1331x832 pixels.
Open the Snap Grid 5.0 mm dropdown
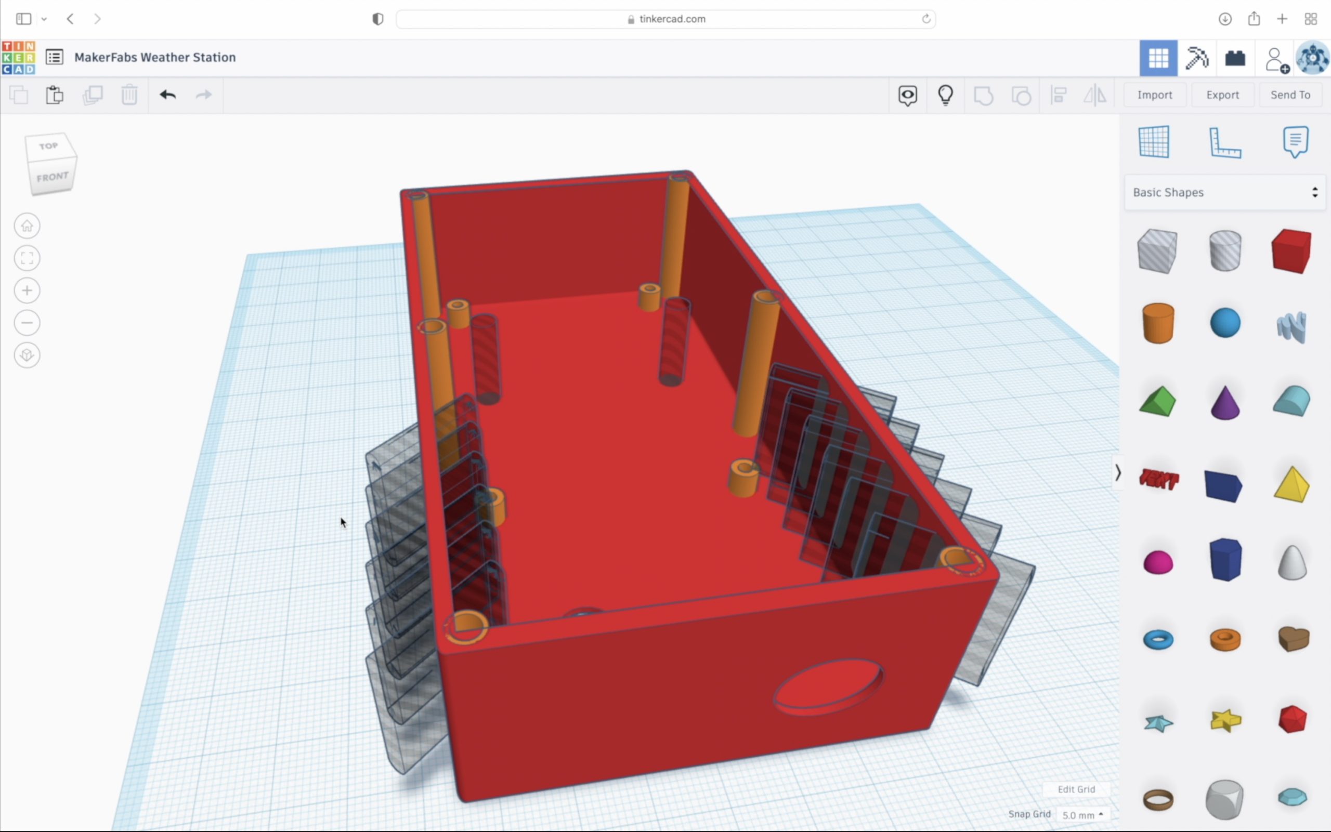(1082, 814)
